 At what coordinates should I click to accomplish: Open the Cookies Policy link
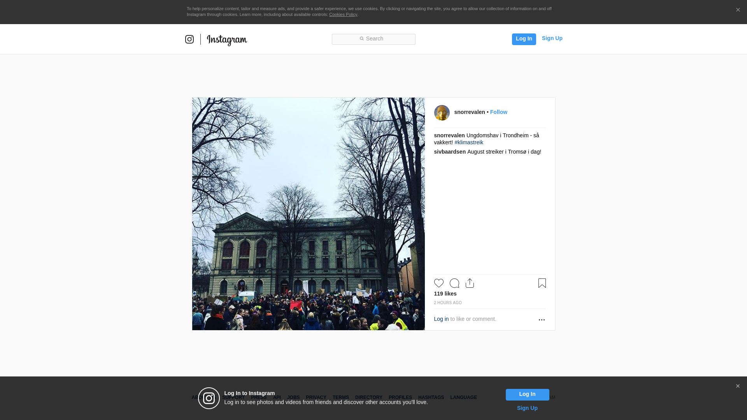[x=343, y=14]
